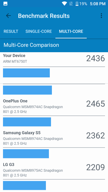Tap the Wi-Fi status icon
Viewport: 108px width, 192px height.
click(64, 4)
